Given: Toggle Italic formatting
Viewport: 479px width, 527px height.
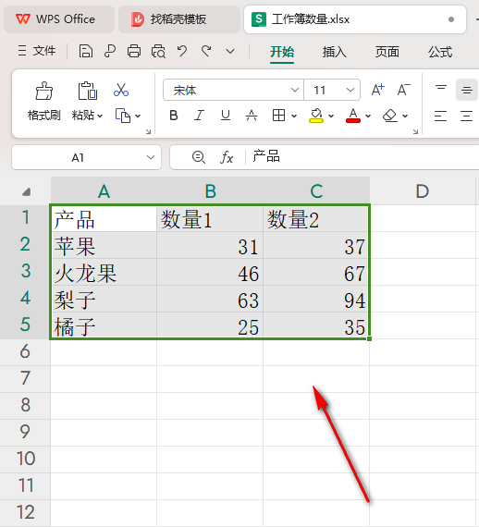Looking at the screenshot, I should 199,116.
